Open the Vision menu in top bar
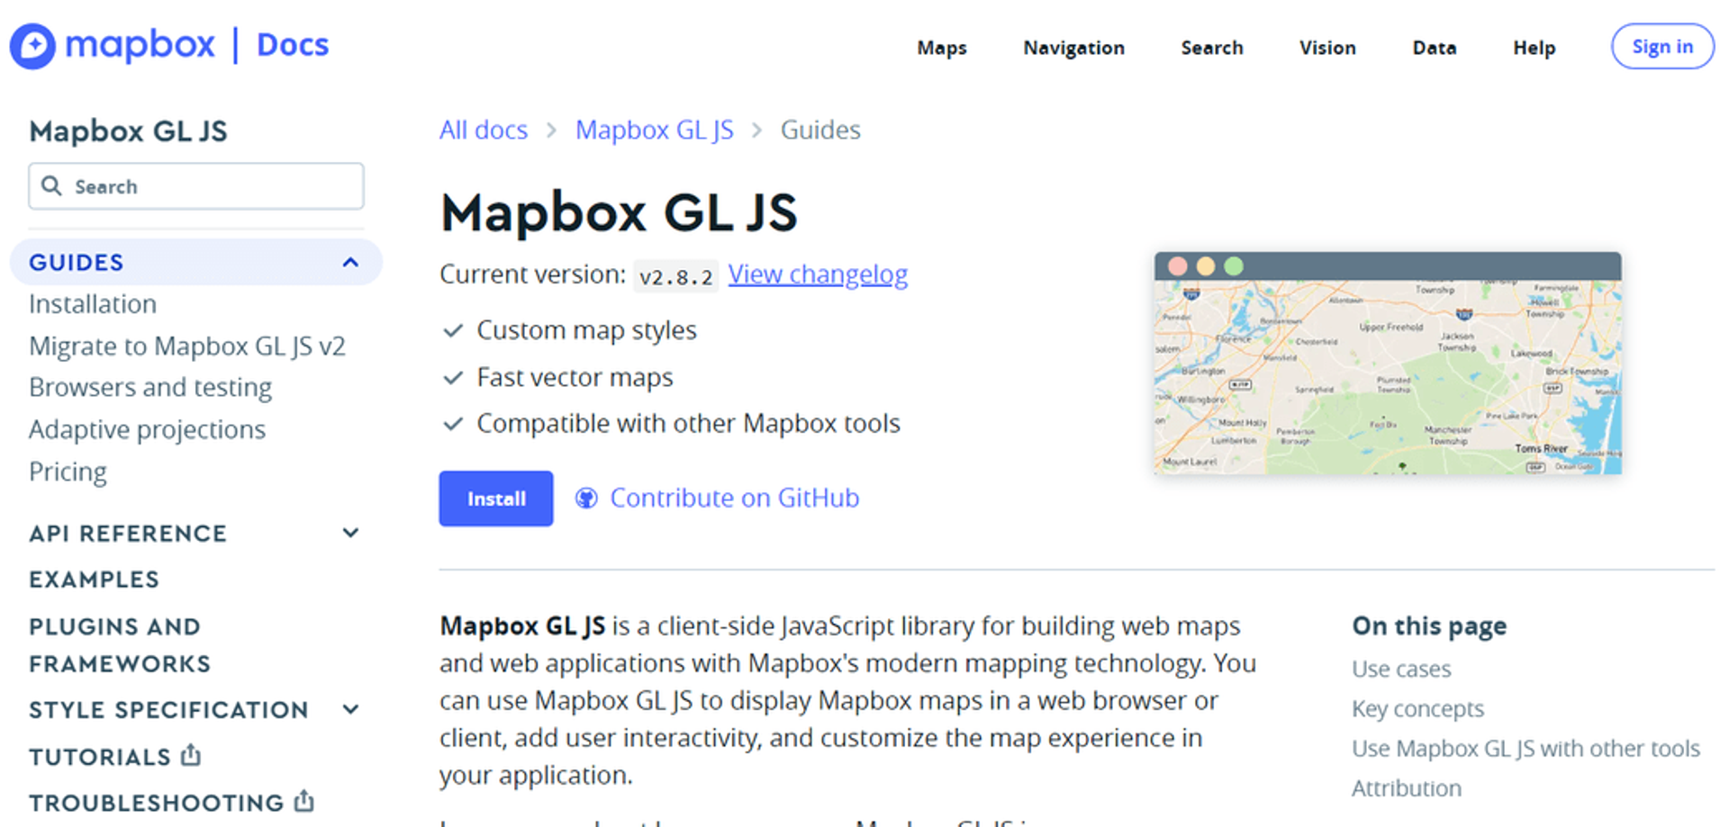Screen dimensions: 1729x827 click(x=1327, y=48)
